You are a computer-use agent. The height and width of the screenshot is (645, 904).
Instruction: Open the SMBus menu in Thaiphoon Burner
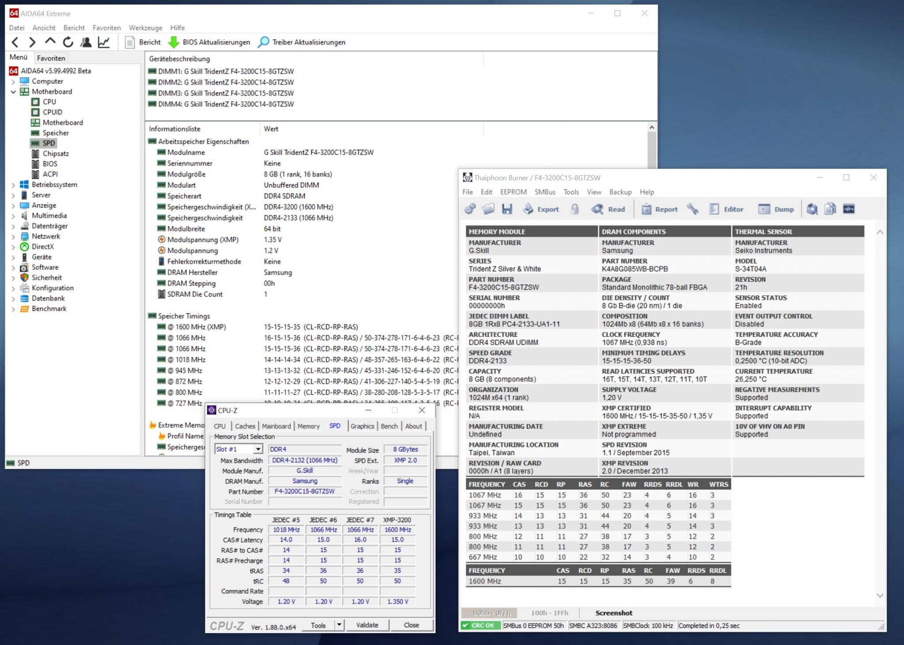point(545,192)
